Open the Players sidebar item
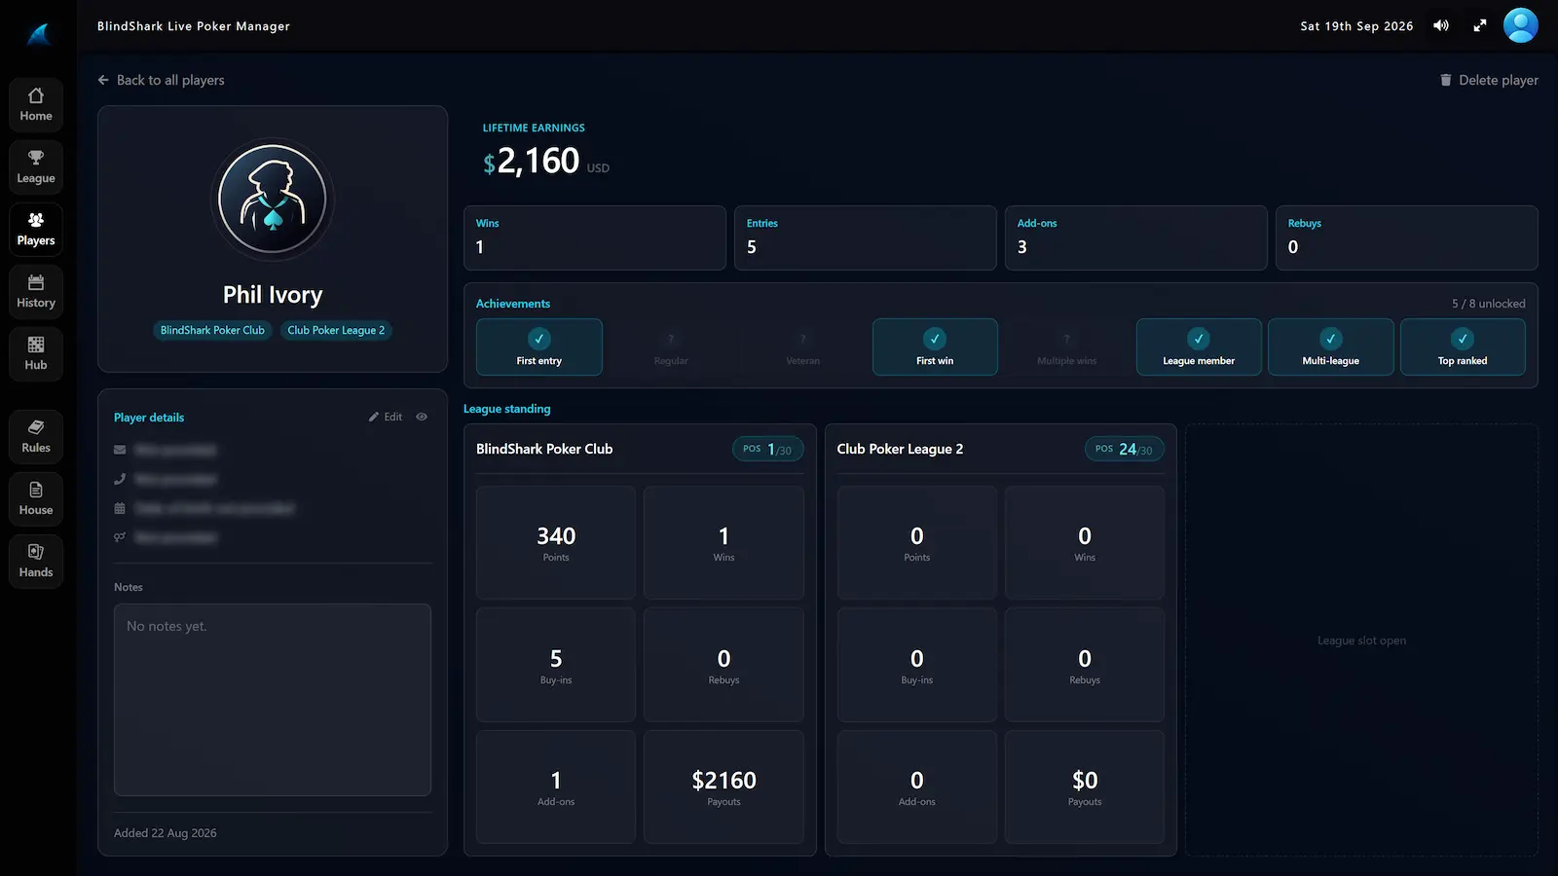1558x876 pixels. coord(36,229)
